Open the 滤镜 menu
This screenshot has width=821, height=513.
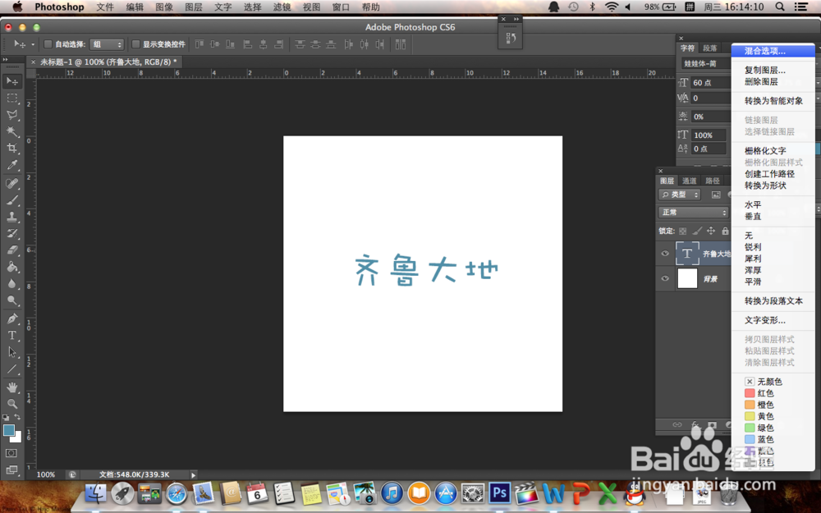coord(282,7)
